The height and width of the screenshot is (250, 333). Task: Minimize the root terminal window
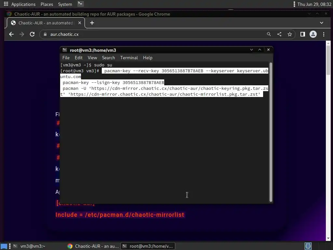[251, 49]
